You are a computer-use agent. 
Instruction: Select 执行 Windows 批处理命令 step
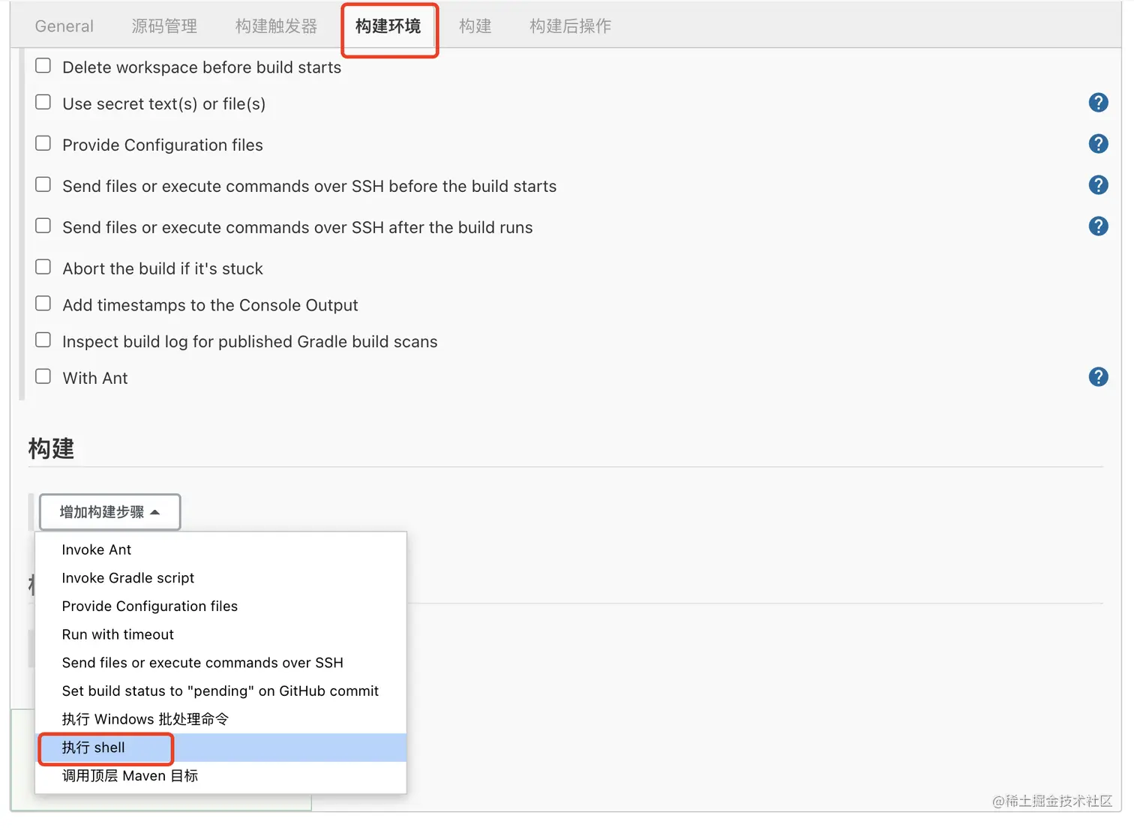tap(220, 719)
